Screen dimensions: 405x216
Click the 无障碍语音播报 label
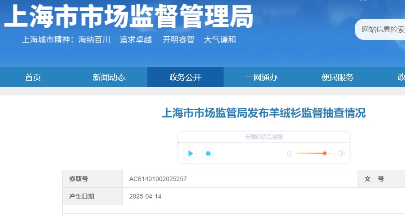(263, 137)
